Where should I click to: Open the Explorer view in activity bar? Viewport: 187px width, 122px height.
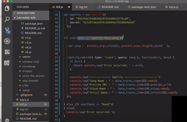click(x=7, y=8)
